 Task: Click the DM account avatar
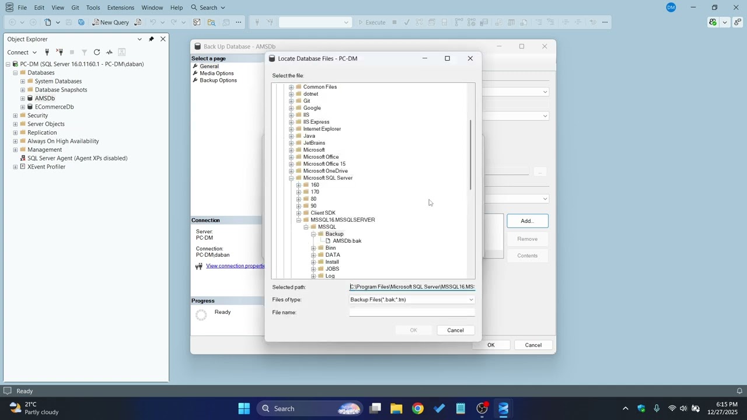coord(671,7)
